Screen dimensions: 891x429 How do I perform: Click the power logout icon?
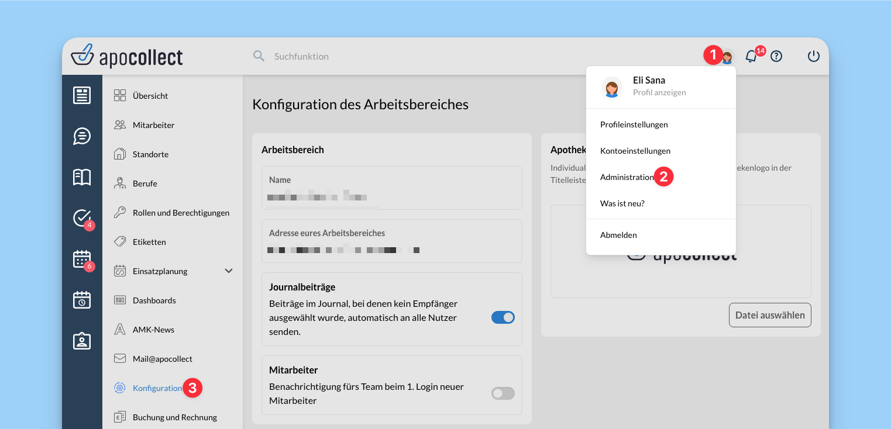point(814,57)
